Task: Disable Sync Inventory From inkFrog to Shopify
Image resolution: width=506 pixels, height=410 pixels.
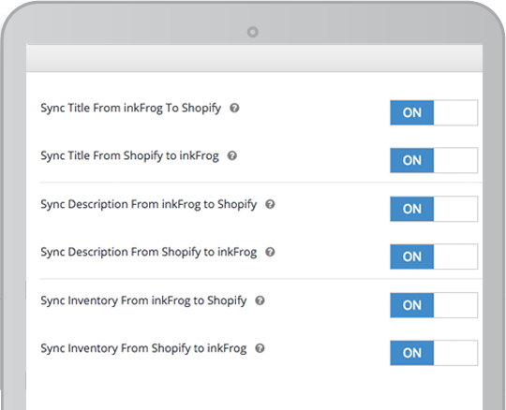Action: 434,305
